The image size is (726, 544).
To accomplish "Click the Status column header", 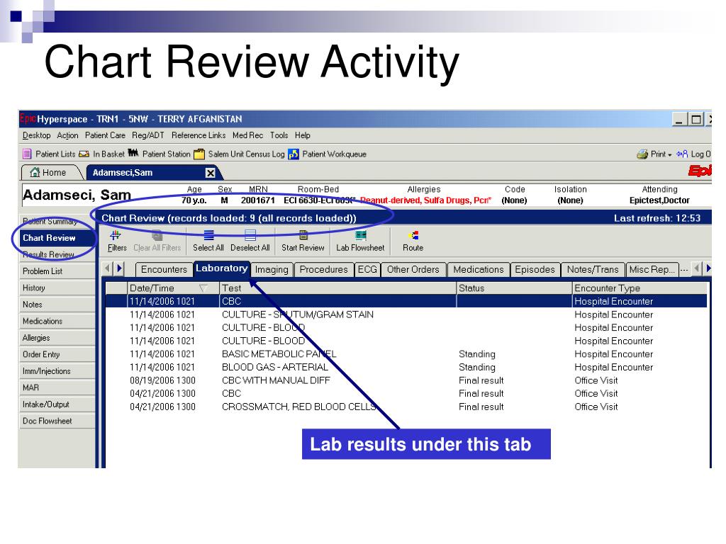I will tap(515, 288).
